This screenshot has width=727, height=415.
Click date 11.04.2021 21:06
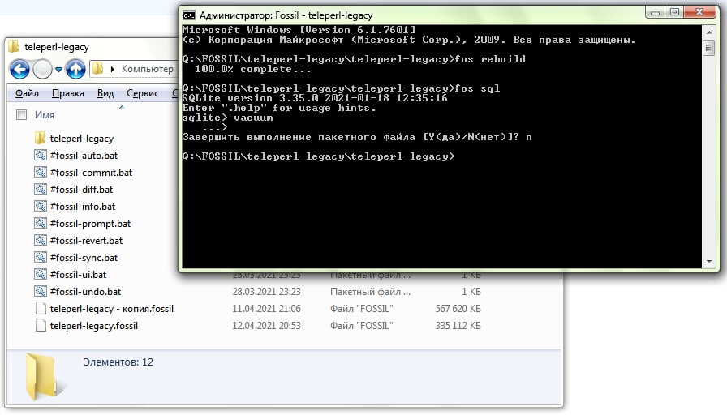click(266, 309)
